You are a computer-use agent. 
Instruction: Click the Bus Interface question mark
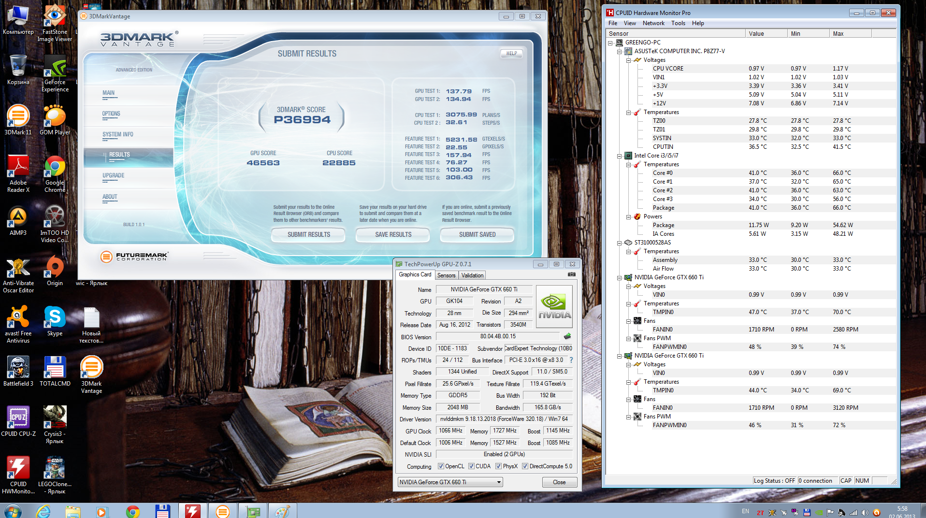[x=571, y=360]
